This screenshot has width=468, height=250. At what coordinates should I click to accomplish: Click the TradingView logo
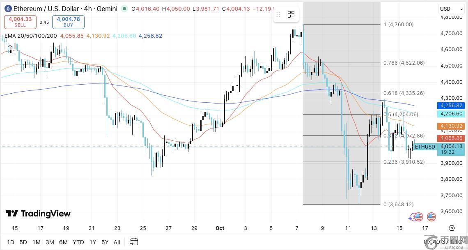click(x=38, y=214)
